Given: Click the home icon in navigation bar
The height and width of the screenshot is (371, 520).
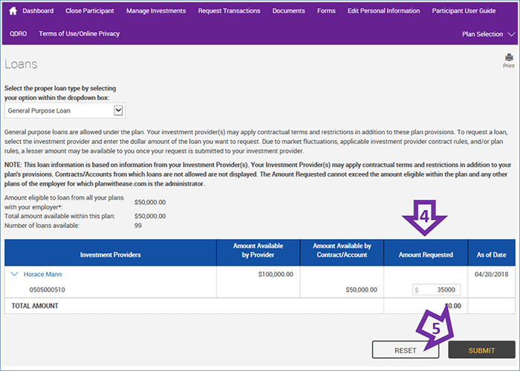Looking at the screenshot, I should (x=13, y=11).
